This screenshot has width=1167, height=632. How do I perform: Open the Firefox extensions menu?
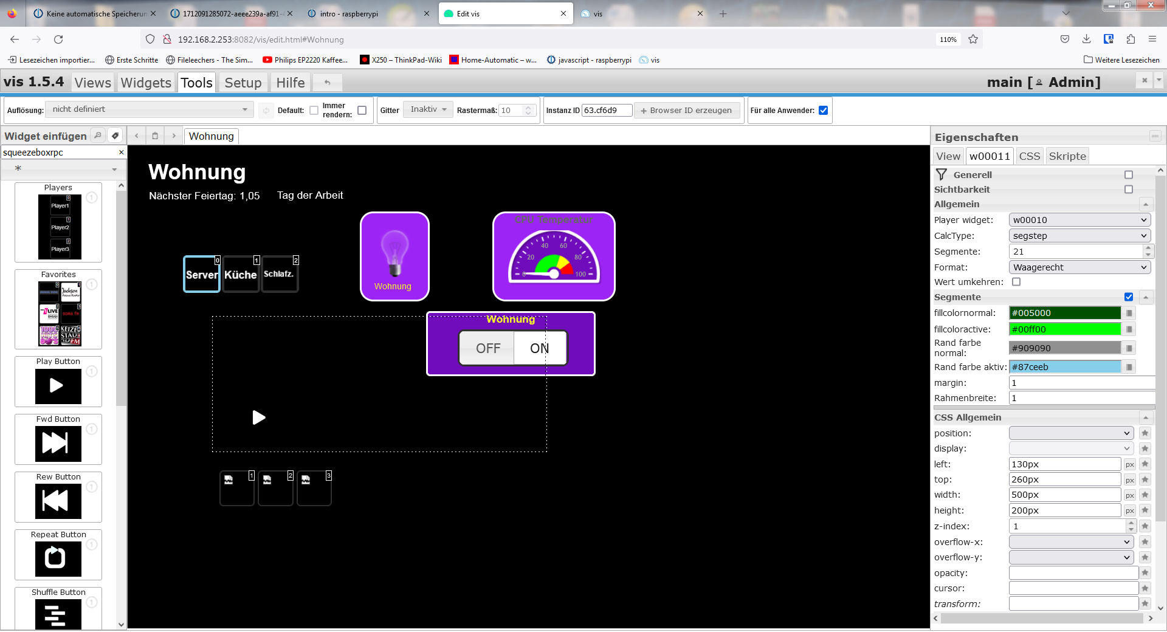tap(1131, 39)
